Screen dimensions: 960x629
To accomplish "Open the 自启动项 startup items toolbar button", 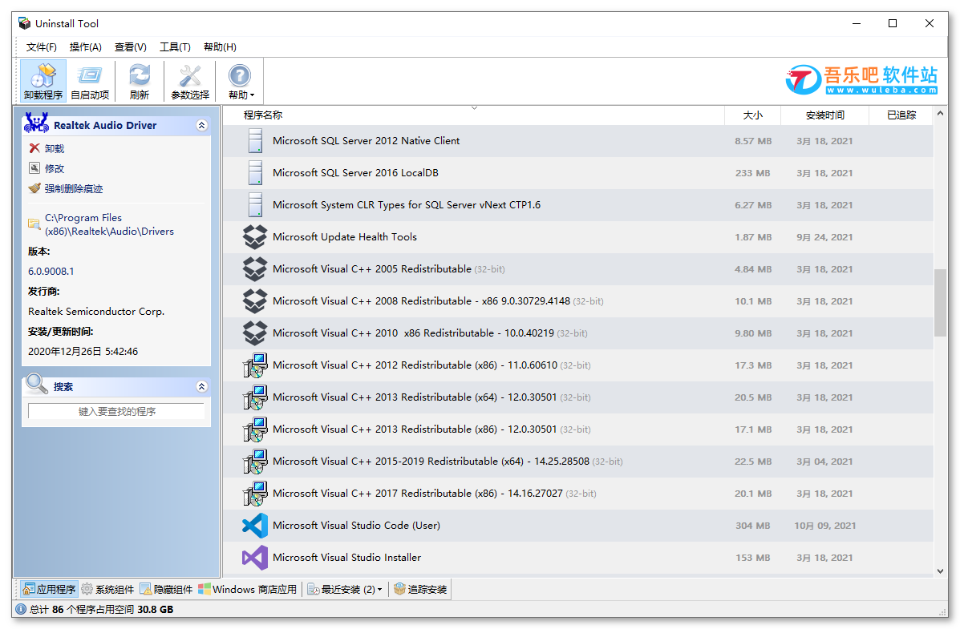I will pos(90,80).
